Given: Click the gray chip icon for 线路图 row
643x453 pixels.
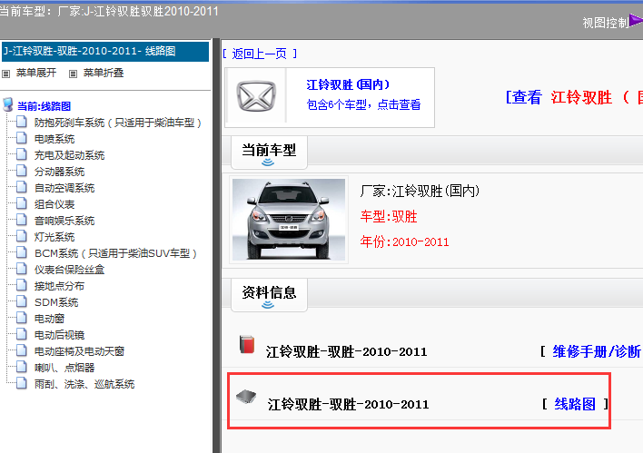Looking at the screenshot, I should click(x=246, y=397).
